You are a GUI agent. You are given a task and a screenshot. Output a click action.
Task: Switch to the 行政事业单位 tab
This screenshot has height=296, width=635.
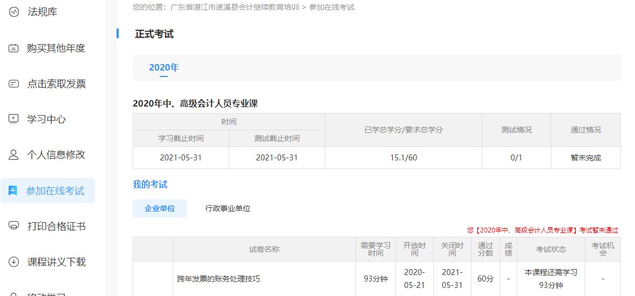[x=228, y=208]
